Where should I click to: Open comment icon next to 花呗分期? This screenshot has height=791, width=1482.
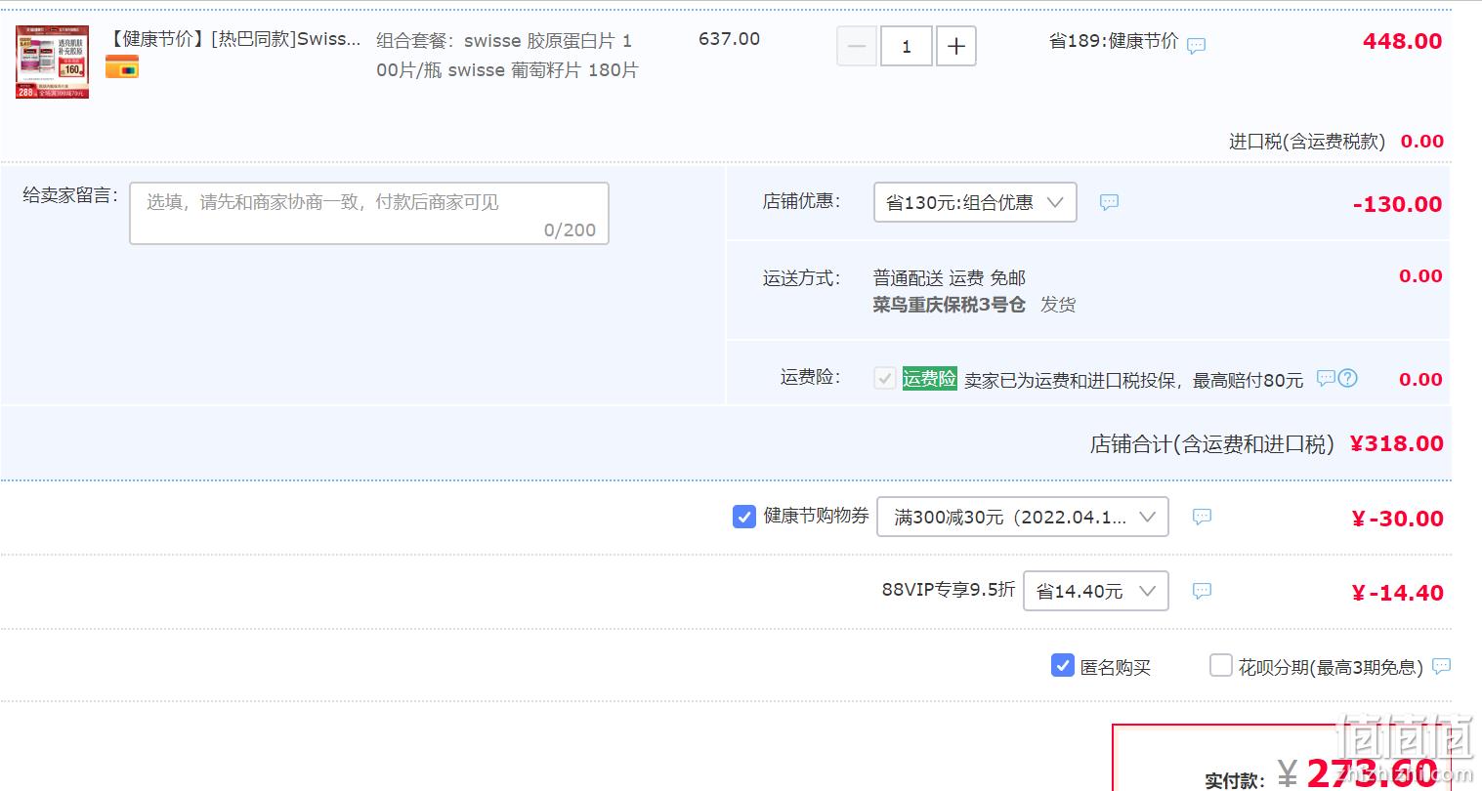tap(1442, 666)
